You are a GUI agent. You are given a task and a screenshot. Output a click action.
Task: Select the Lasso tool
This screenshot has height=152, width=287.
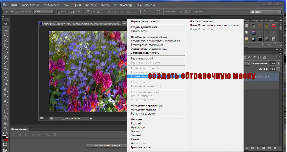tap(5, 35)
